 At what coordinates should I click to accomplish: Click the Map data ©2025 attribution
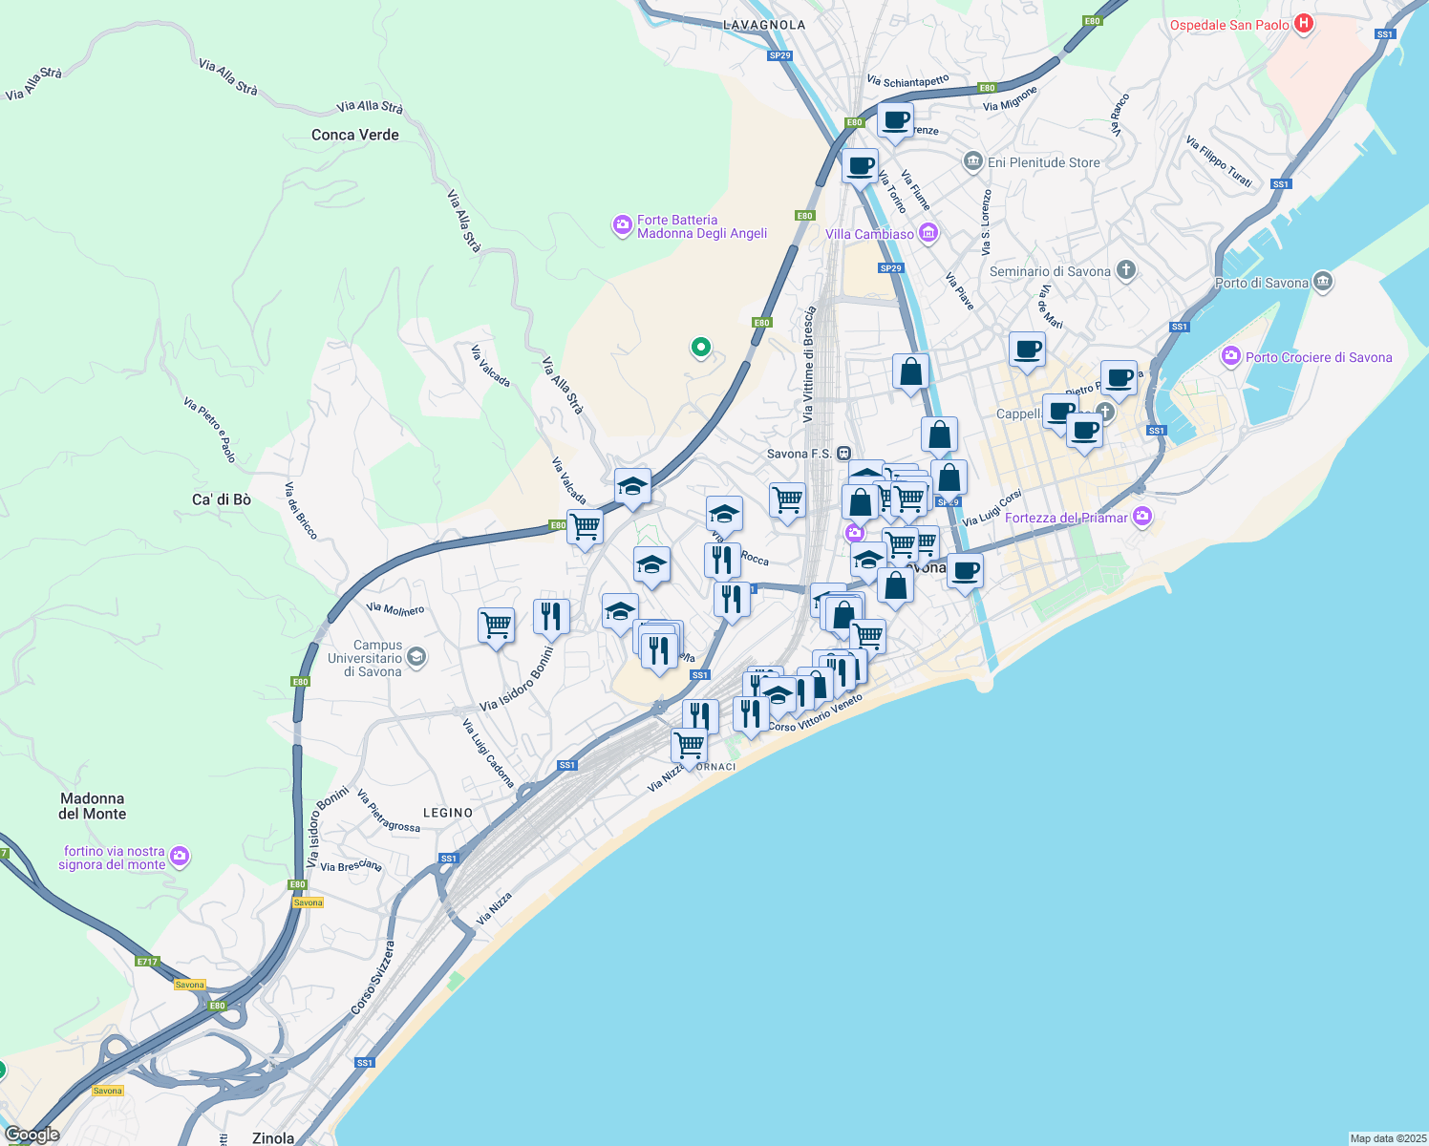click(1387, 1138)
